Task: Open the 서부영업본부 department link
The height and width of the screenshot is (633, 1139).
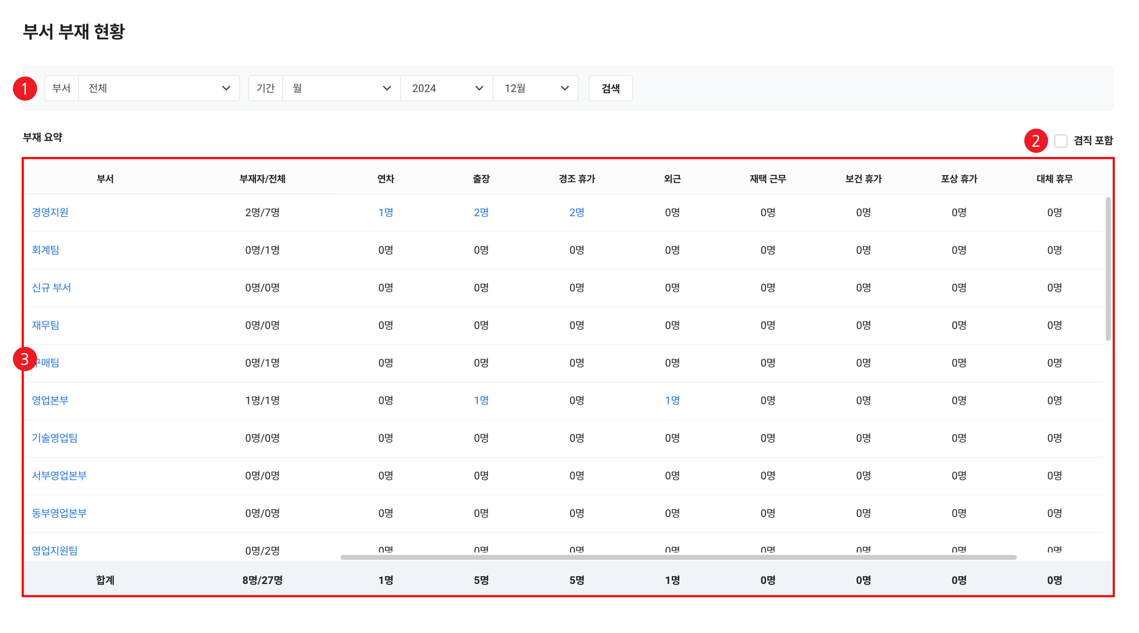Action: (x=59, y=476)
